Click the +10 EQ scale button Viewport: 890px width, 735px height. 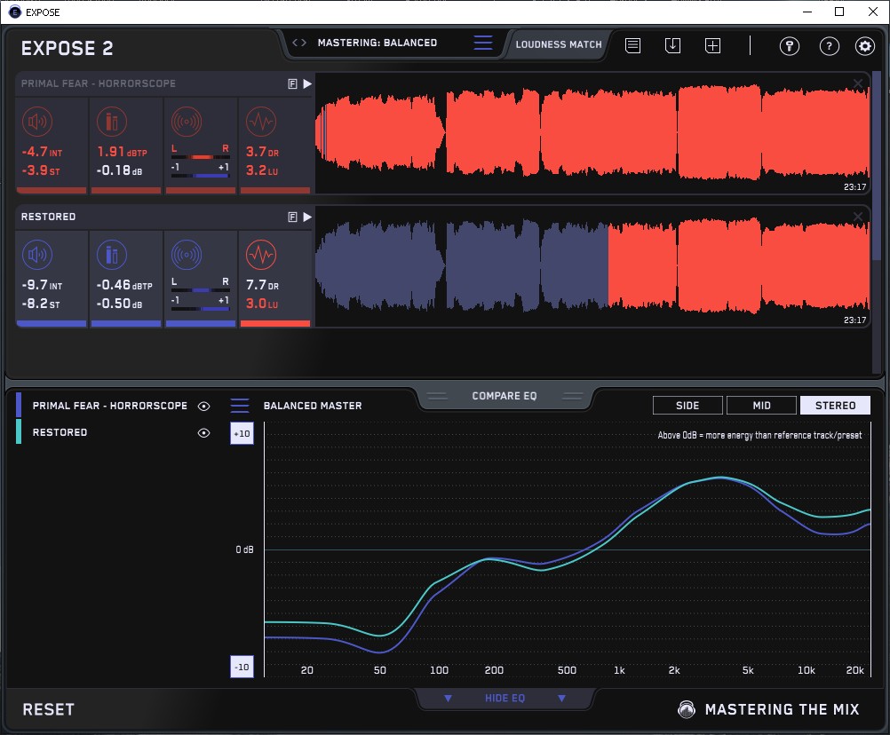(x=242, y=434)
